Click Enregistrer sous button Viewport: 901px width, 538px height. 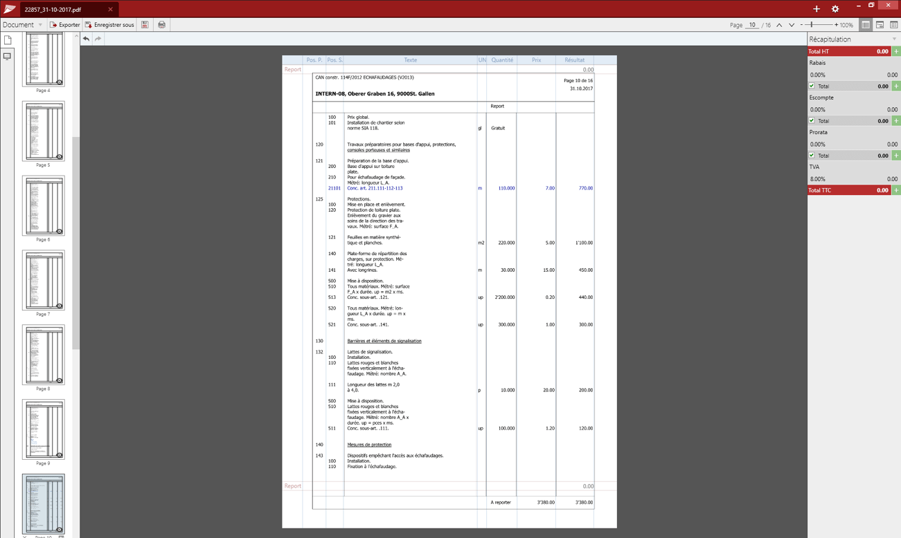tap(109, 25)
